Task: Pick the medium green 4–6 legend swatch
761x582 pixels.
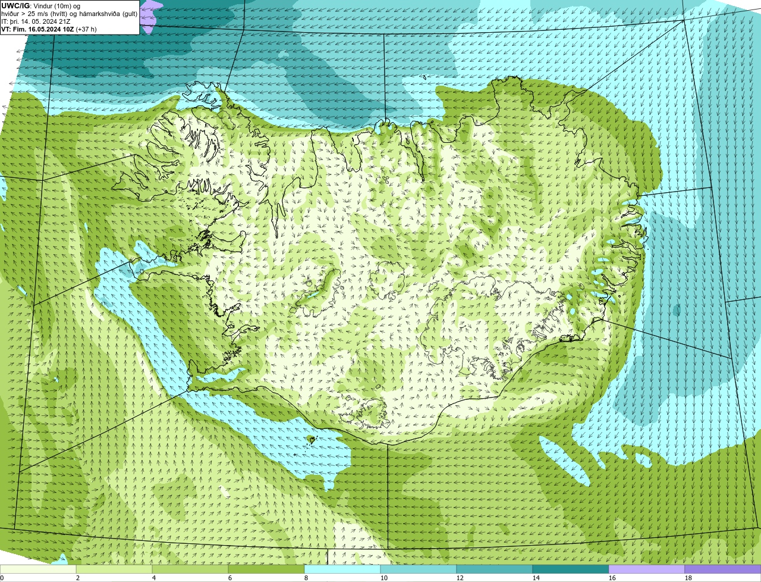Action: [190, 569]
